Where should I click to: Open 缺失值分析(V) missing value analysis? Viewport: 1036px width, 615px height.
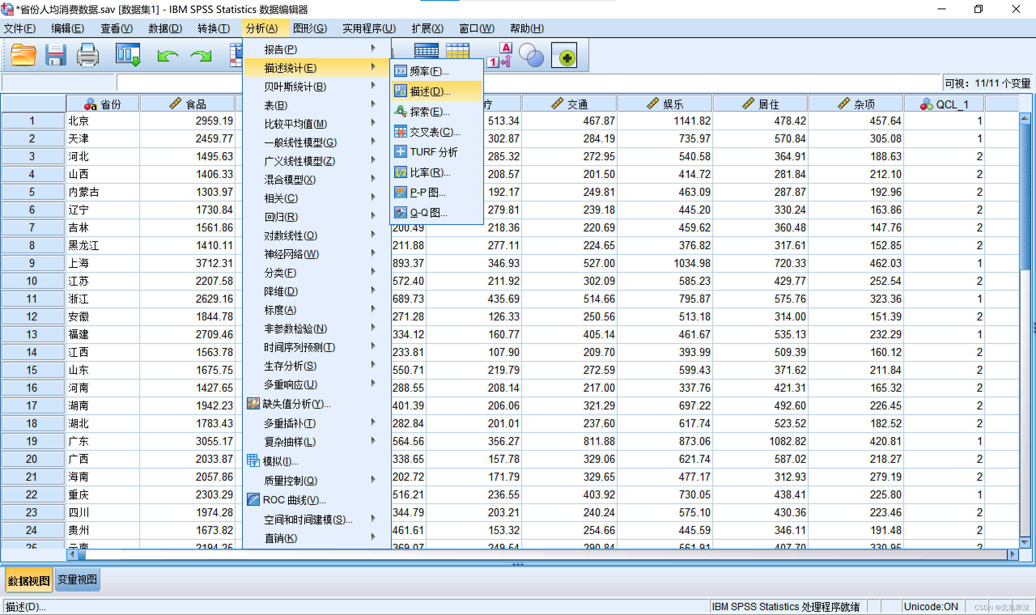coord(316,404)
